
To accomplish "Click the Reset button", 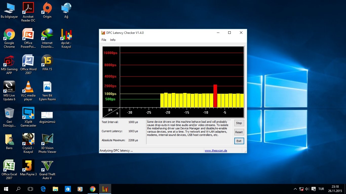I will pos(239,132).
